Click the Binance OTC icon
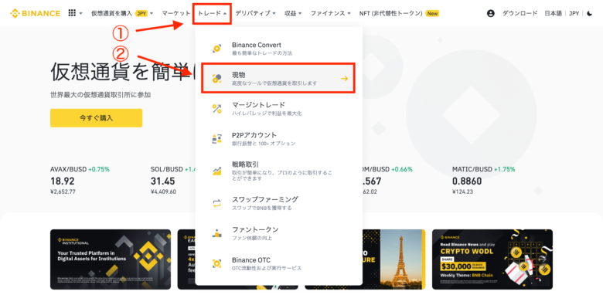This screenshot has width=603, height=305. click(x=217, y=263)
